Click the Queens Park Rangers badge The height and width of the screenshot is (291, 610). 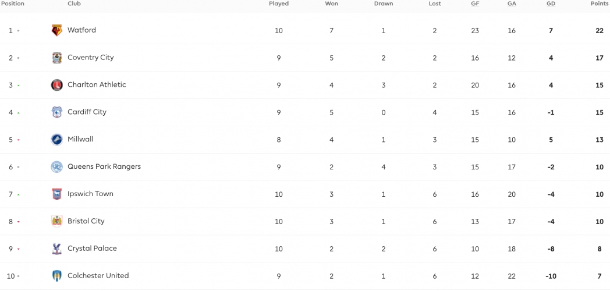57,167
